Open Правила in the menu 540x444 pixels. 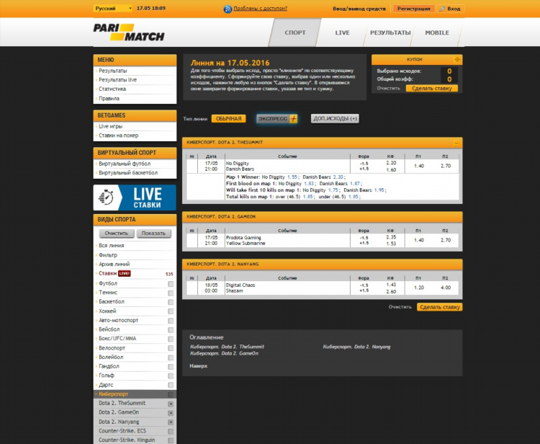point(109,99)
